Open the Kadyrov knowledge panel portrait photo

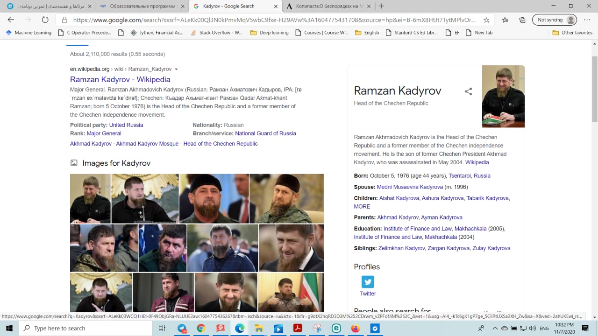point(503,96)
